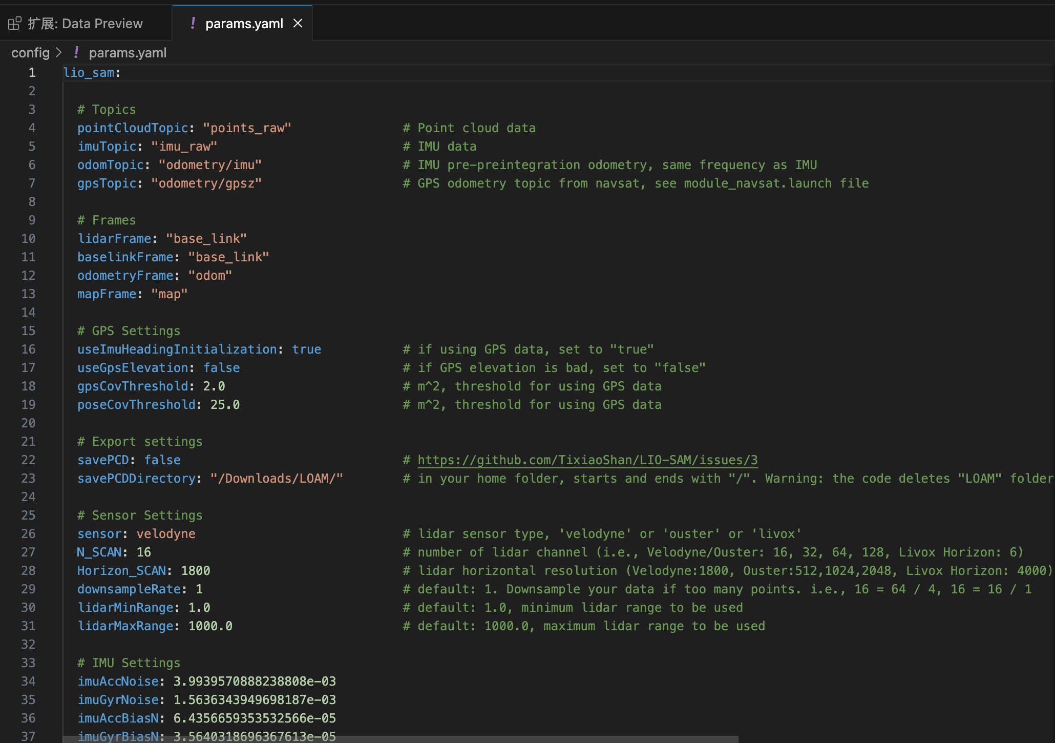This screenshot has width=1055, height=743.
Task: Select the params.yaml tab
Action: [244, 24]
